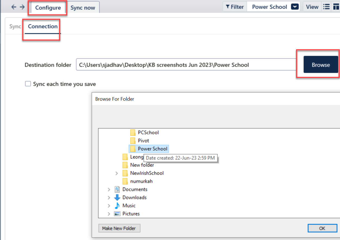Screen dimensions: 340x240
Task: Select Downloads label in folder tree
Action: coord(135,198)
